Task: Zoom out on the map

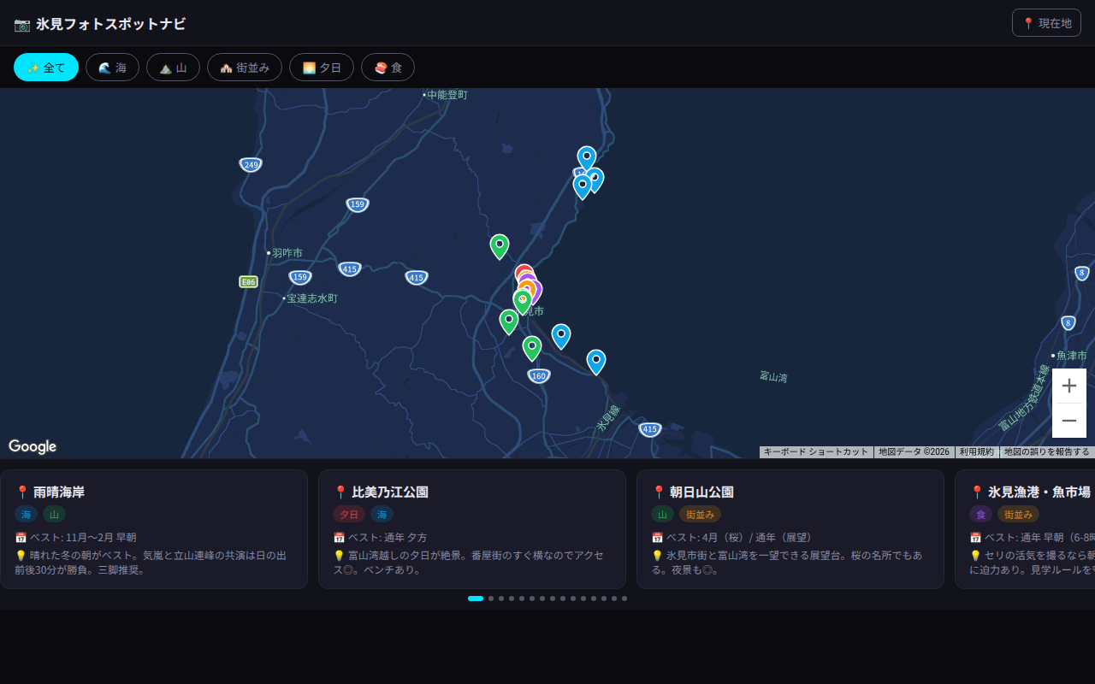Action: 1068,421
